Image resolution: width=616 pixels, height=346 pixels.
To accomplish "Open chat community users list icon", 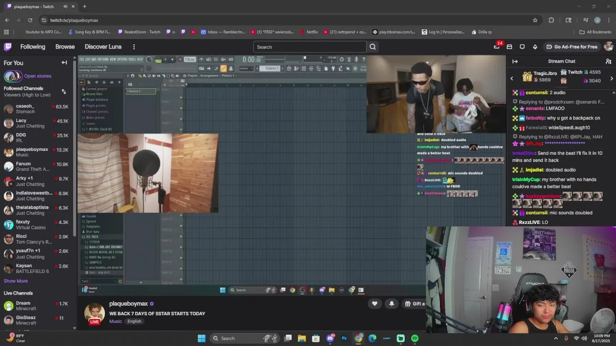I will click(608, 62).
